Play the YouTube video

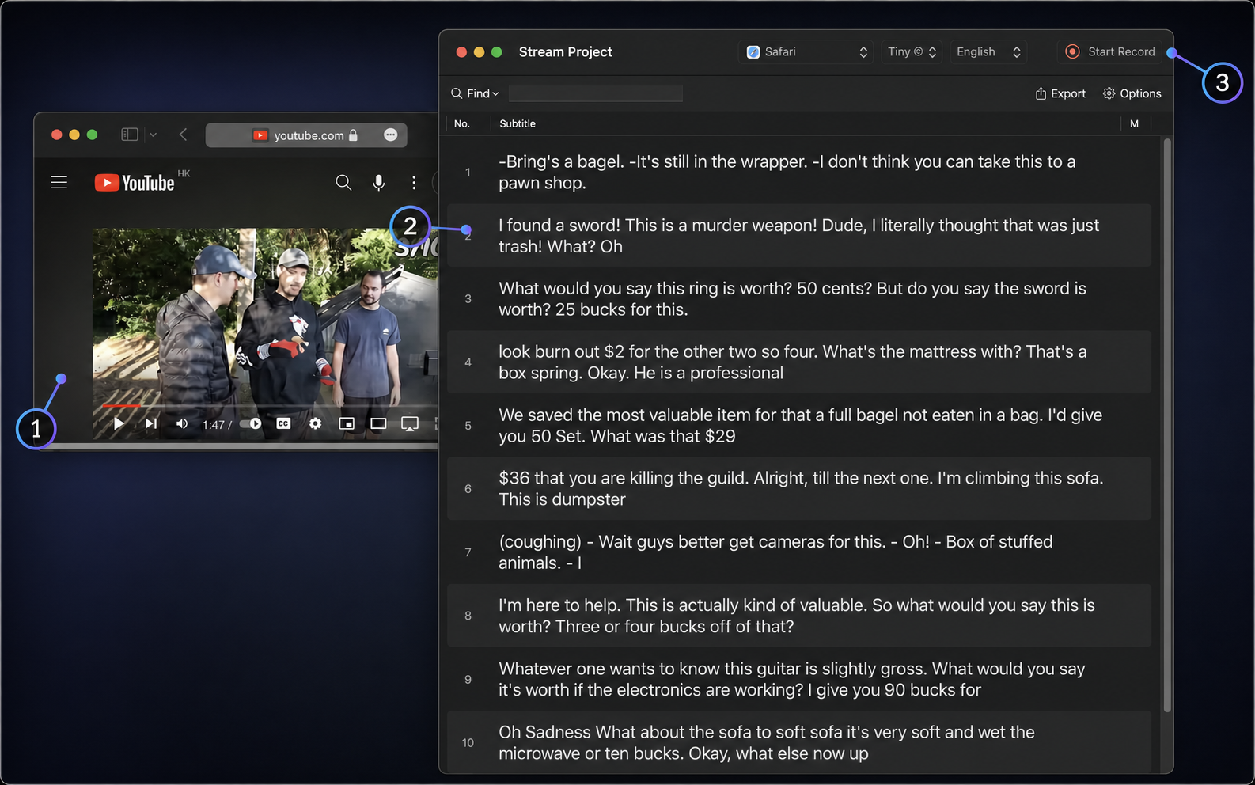click(119, 423)
